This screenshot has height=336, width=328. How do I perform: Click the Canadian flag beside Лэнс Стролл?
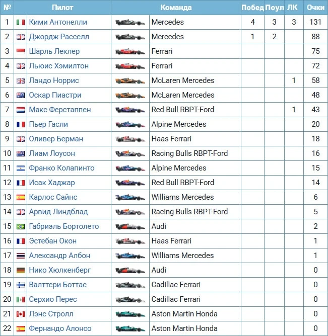(21, 314)
